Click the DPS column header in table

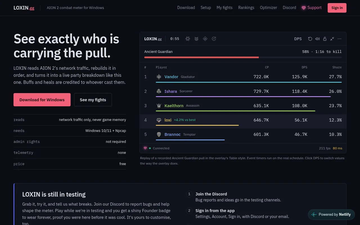(x=304, y=67)
